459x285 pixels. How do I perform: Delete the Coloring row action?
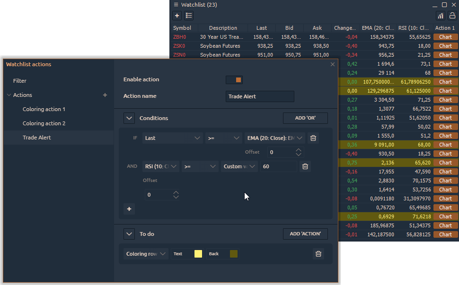(x=318, y=254)
